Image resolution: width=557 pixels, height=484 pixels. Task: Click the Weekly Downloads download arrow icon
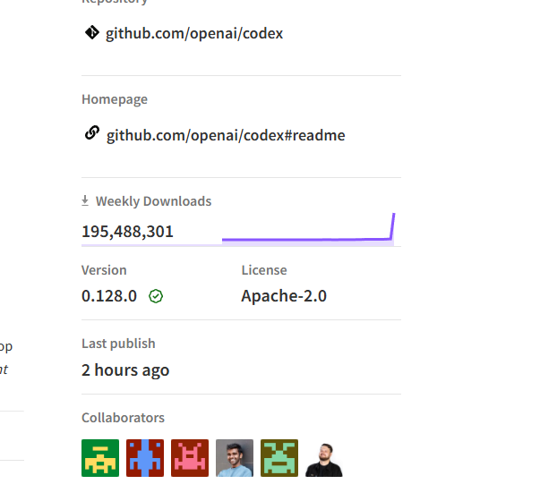(x=85, y=200)
